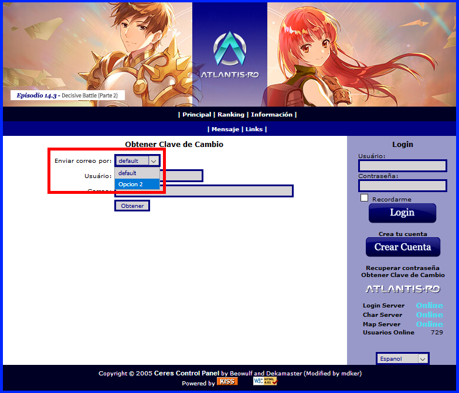
Task: Go to the Principal menu item
Action: click(x=197, y=115)
